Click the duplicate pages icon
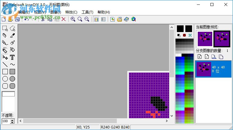The image size is (233, 130). pyautogui.click(x=221, y=57)
